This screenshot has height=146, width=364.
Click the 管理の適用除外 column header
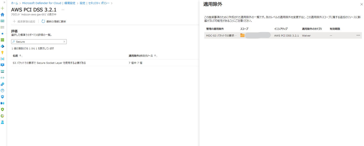coord(215,29)
